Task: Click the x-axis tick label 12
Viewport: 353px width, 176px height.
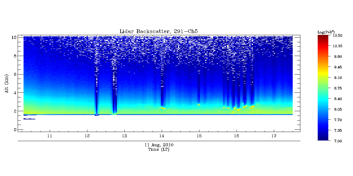Action: pyautogui.click(x=87, y=136)
